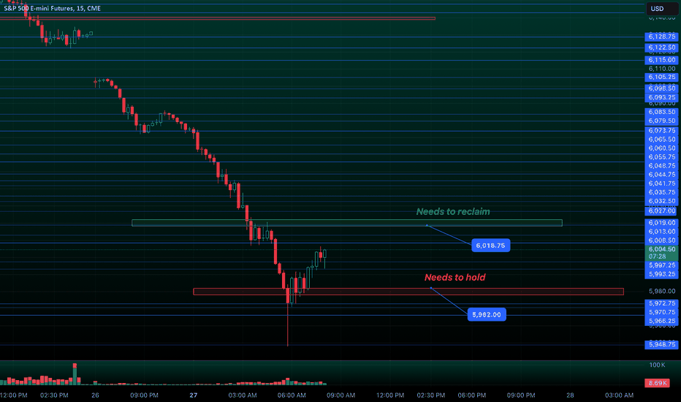
Task: Click the 5,980.00 price scale value
Action: [x=662, y=291]
